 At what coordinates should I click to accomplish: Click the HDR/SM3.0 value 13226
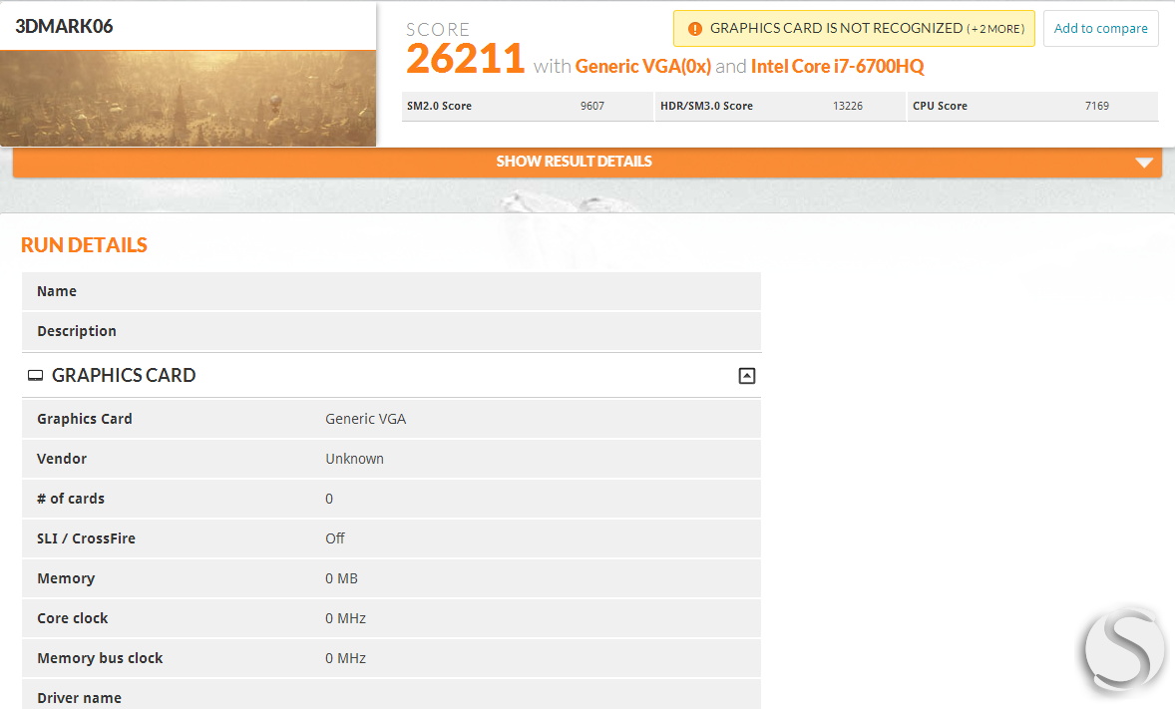point(848,107)
